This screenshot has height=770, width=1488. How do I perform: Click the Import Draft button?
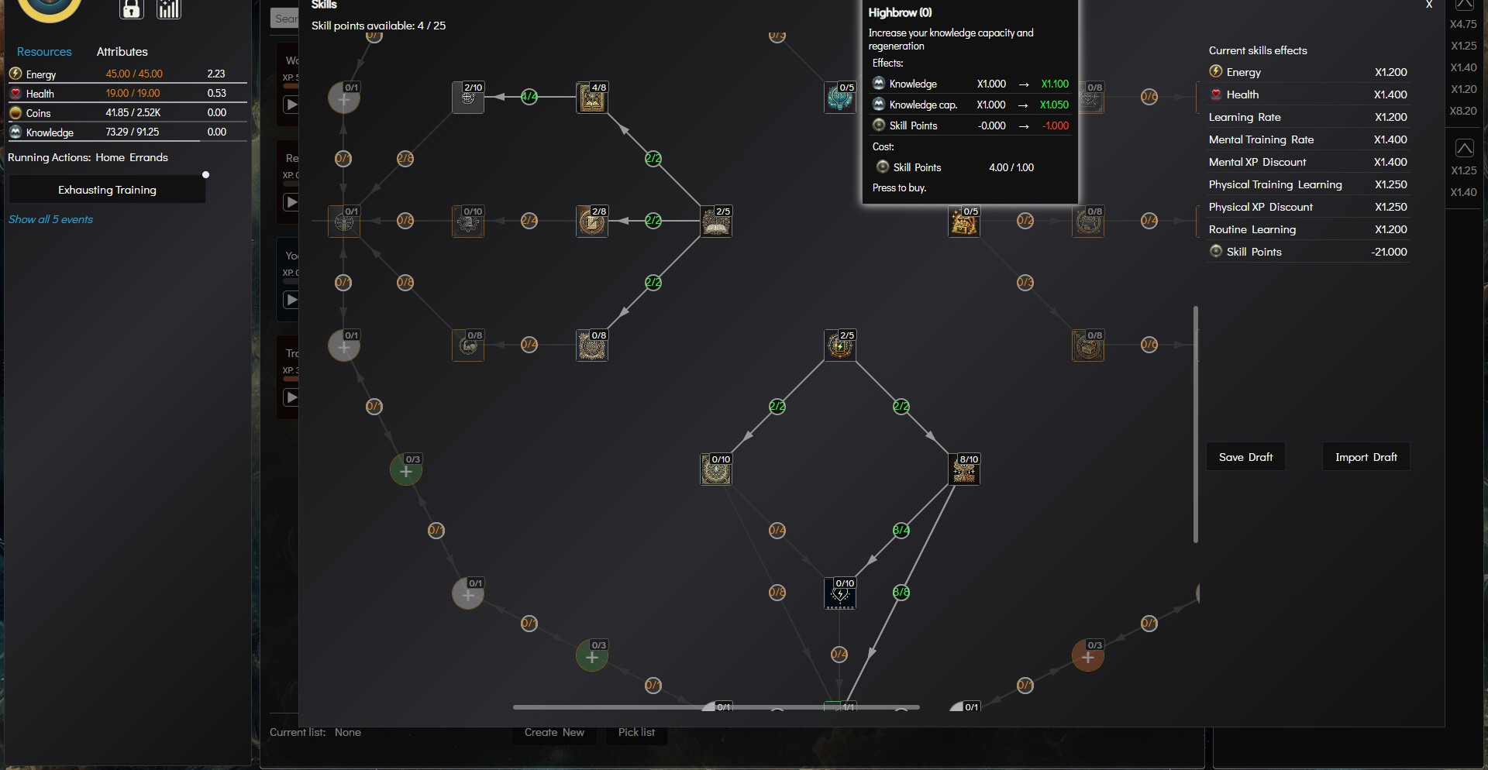coord(1366,457)
